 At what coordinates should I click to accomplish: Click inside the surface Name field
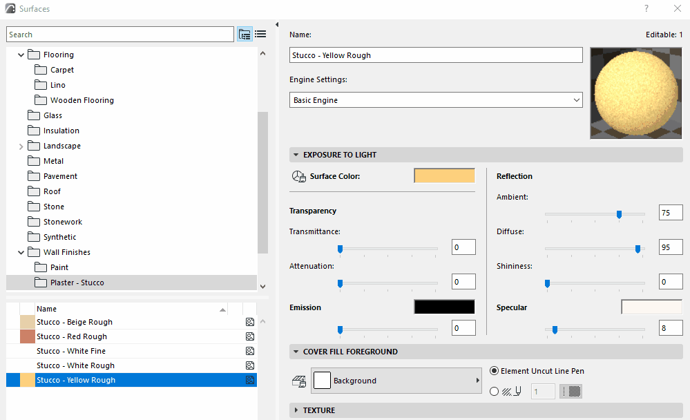pyautogui.click(x=436, y=55)
